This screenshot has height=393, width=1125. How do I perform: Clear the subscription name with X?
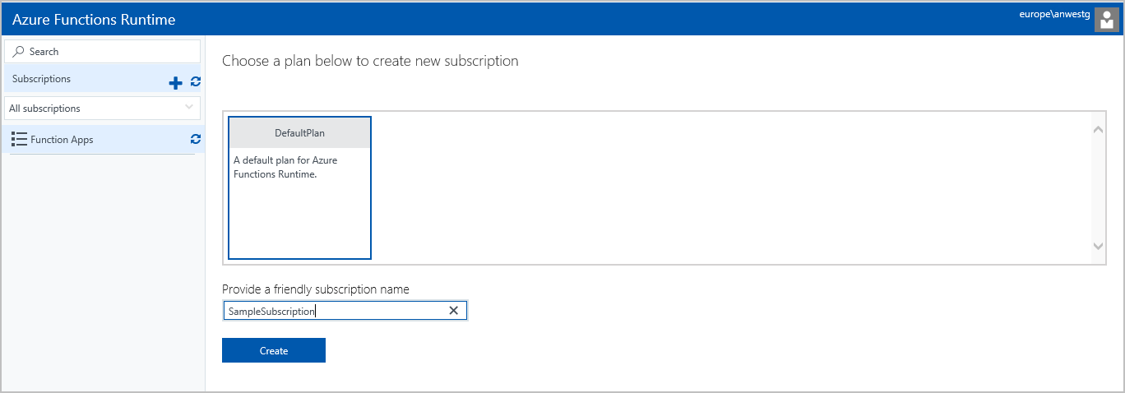pos(453,311)
